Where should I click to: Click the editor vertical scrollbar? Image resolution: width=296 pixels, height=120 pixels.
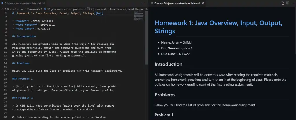tap(146, 38)
